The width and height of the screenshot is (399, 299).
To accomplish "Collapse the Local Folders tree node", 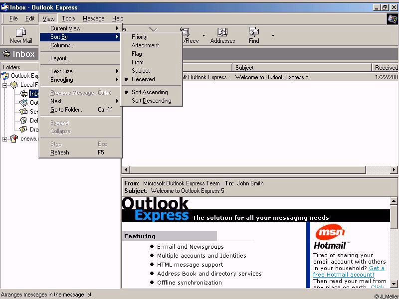I will click(5, 85).
